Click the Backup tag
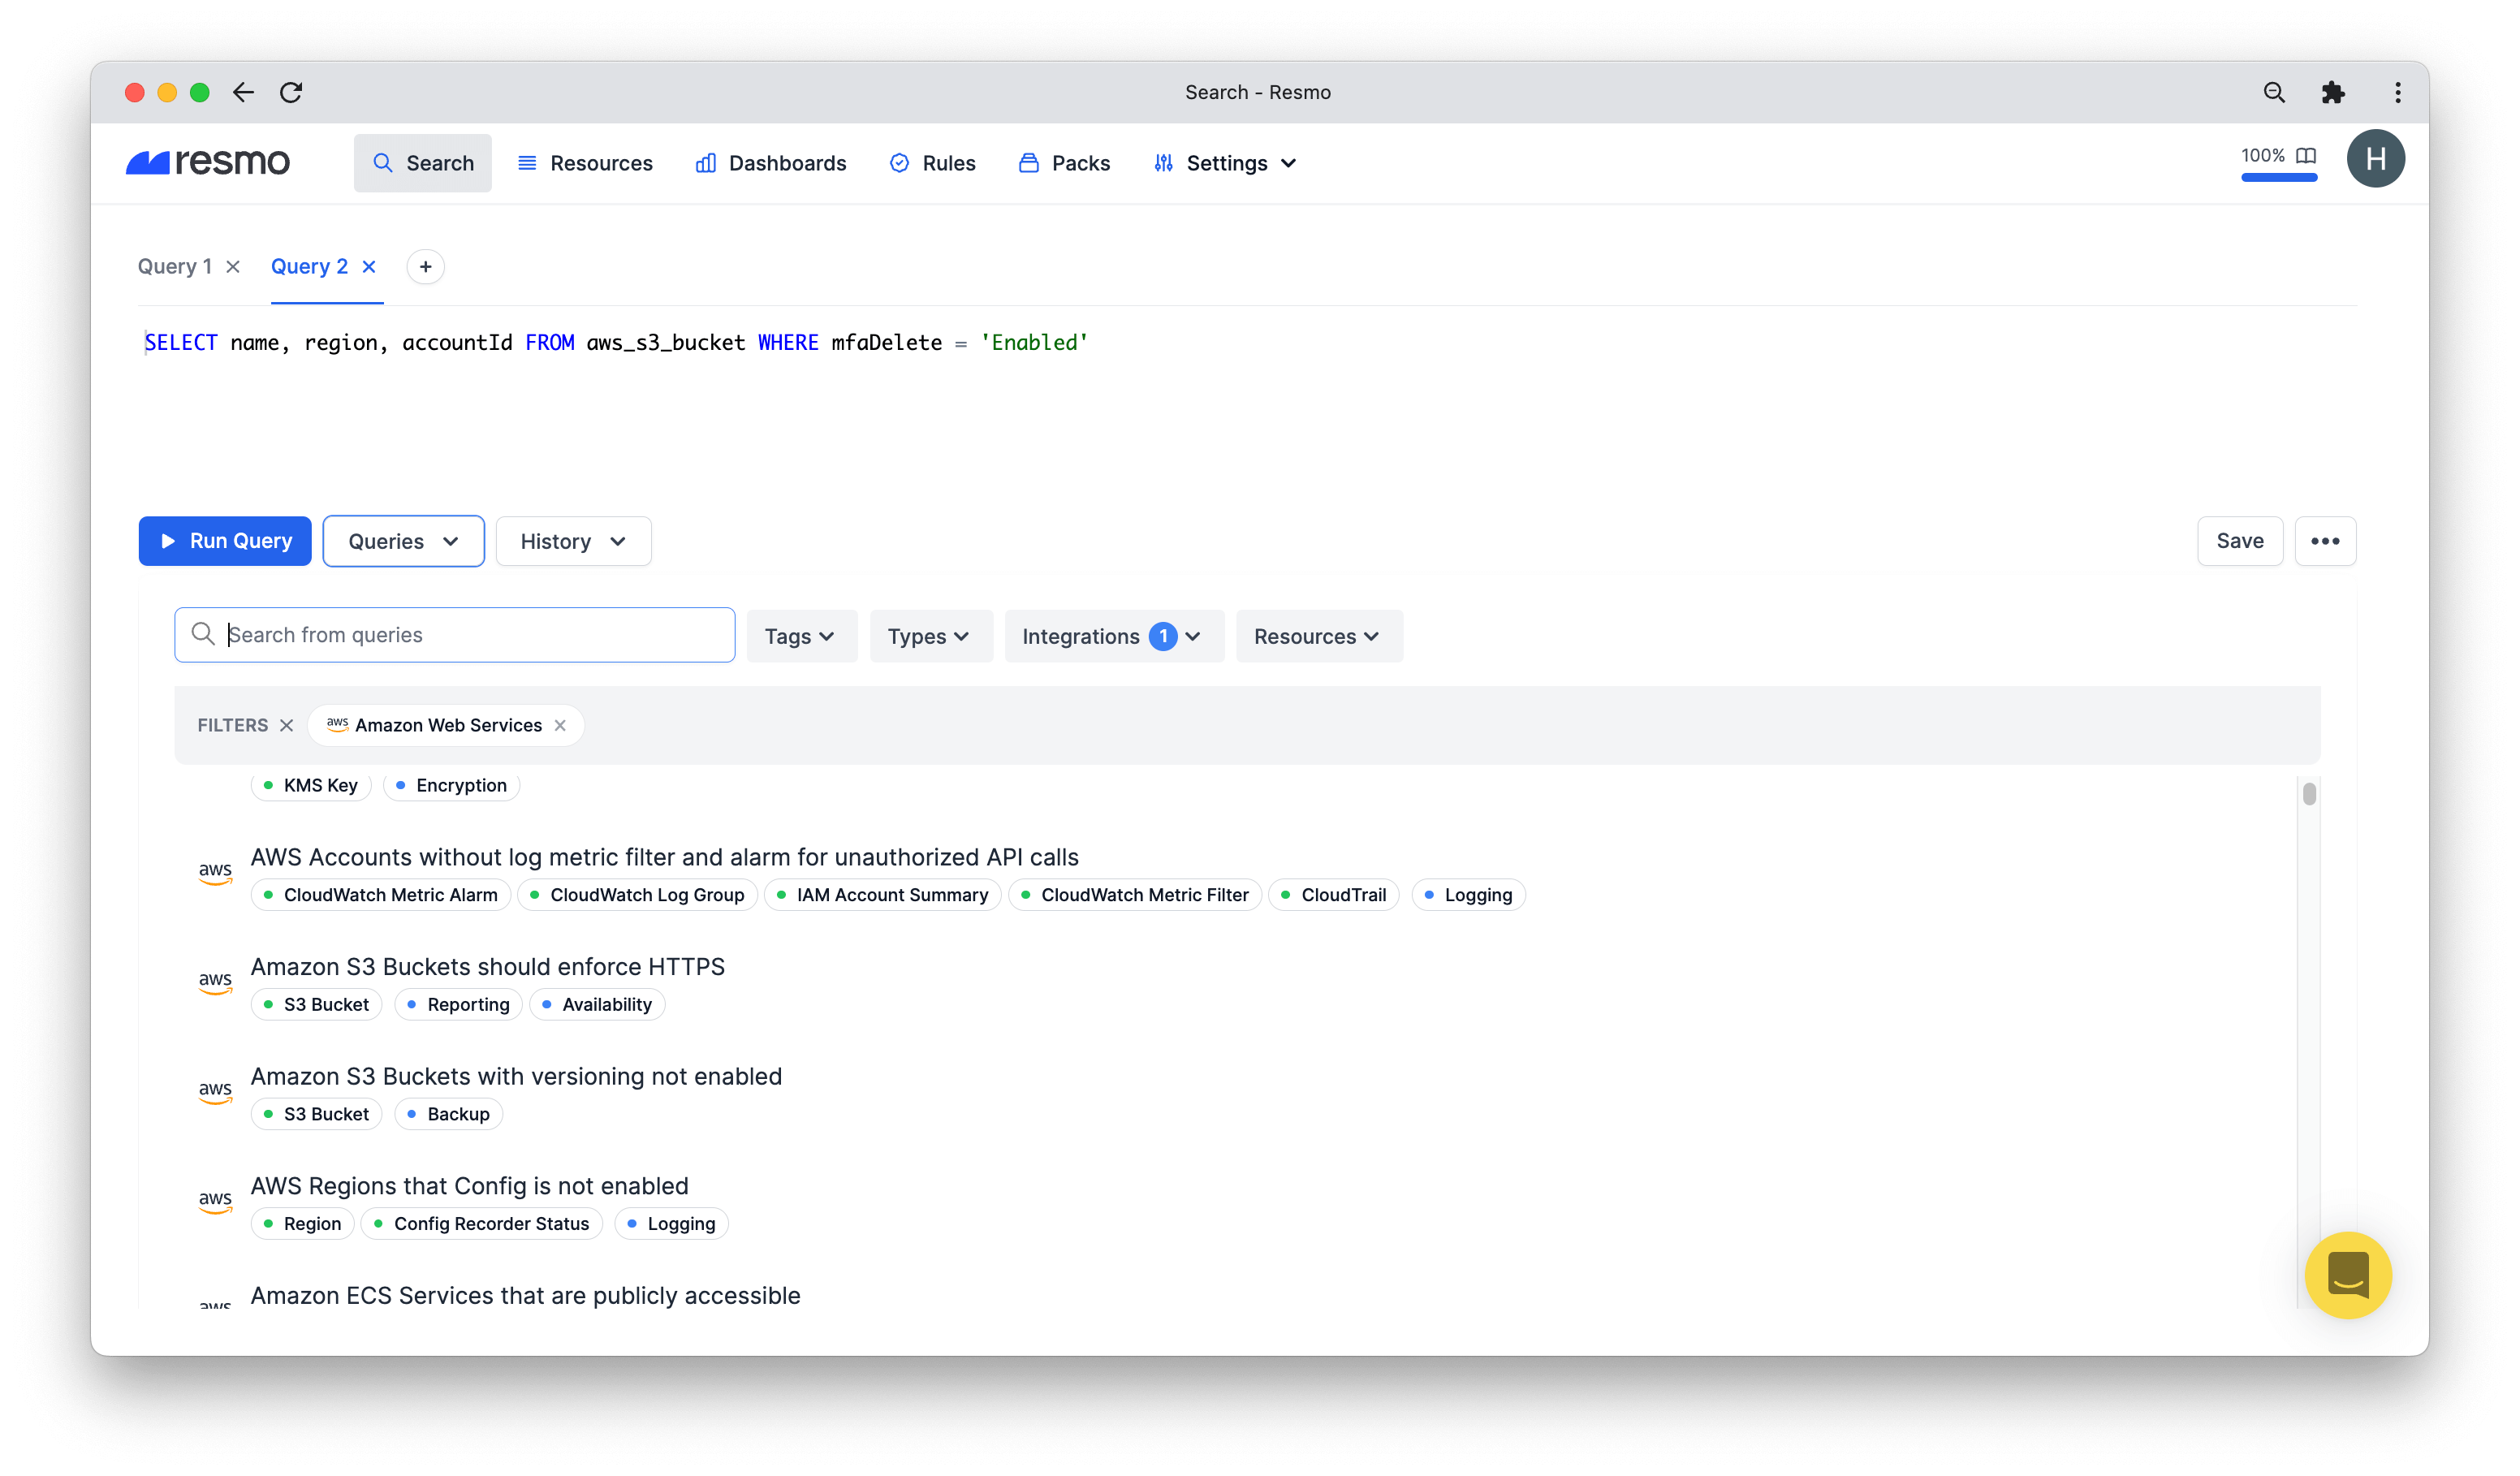Screen dimensions: 2520x1476 click(449, 1114)
